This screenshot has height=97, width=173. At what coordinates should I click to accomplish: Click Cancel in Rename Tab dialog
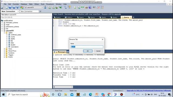98,51
